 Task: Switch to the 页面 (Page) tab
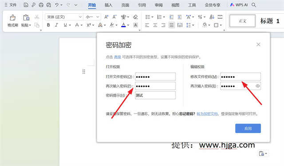pyautogui.click(x=125, y=5)
